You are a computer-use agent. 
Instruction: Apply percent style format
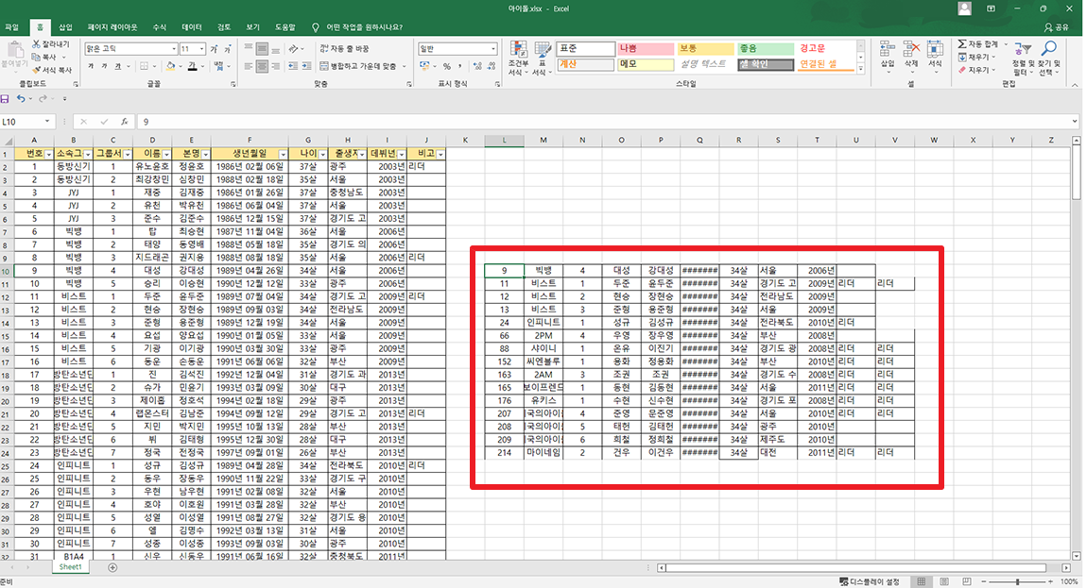[447, 66]
